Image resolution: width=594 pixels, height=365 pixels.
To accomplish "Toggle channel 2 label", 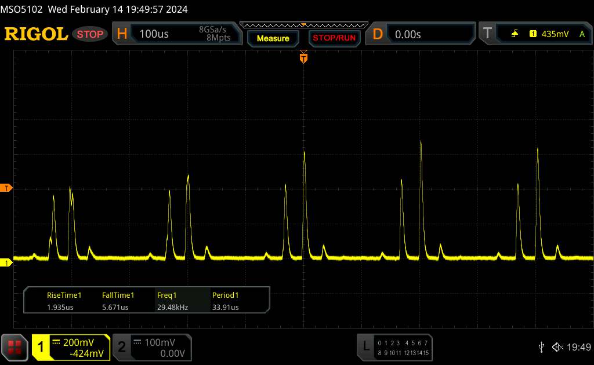I will (122, 347).
